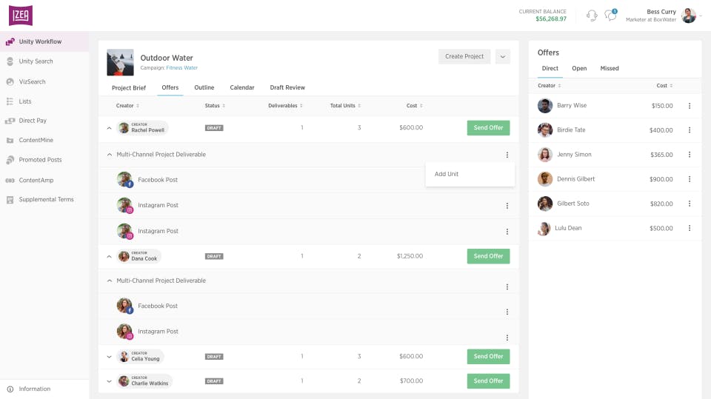Click the IZEA logo
The width and height of the screenshot is (711, 399).
pos(21,16)
